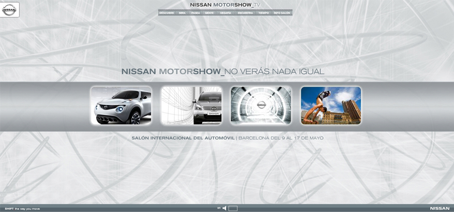Image resolution: width=454 pixels, height=212 pixels.
Task: Open the handstand skater thumbnail
Action: tap(331, 105)
